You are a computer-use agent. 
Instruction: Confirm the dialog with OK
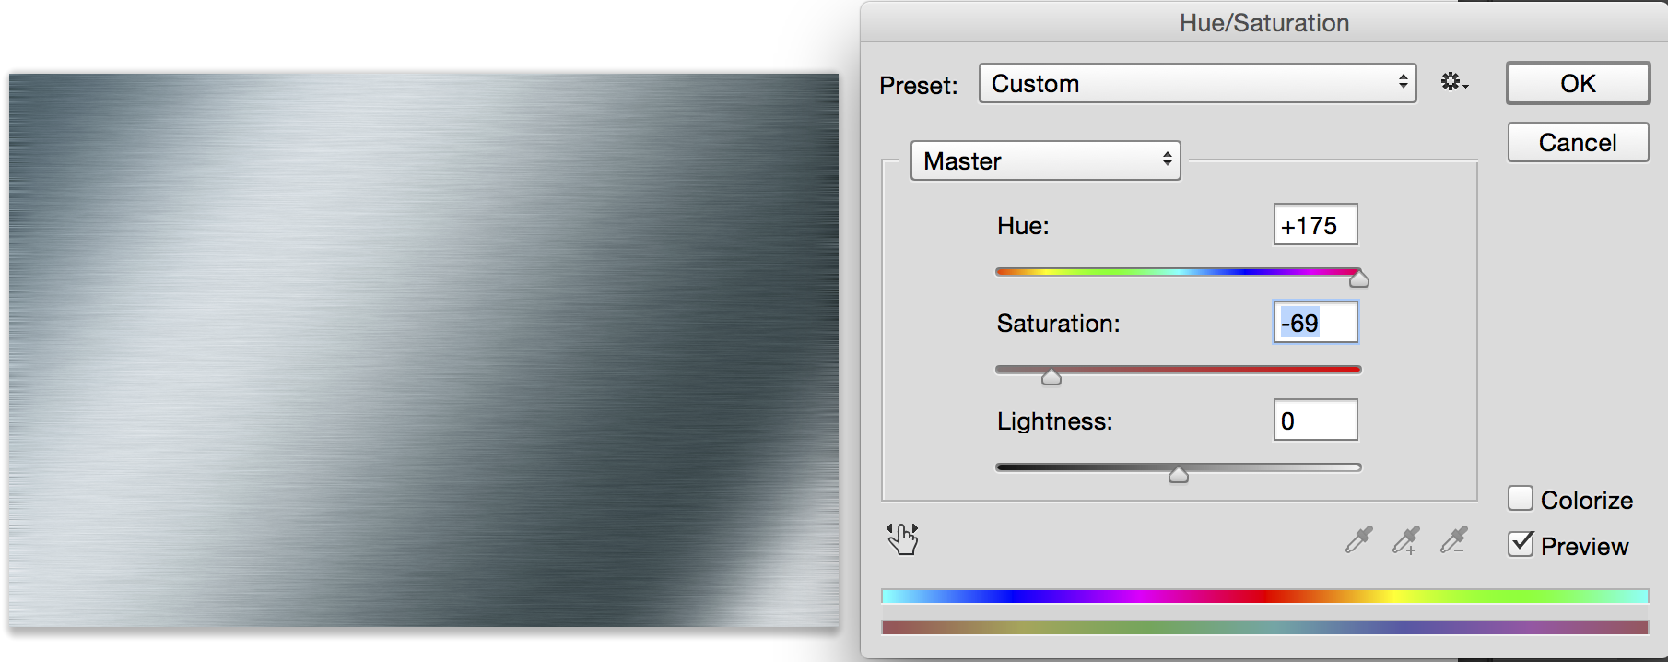point(1578,84)
